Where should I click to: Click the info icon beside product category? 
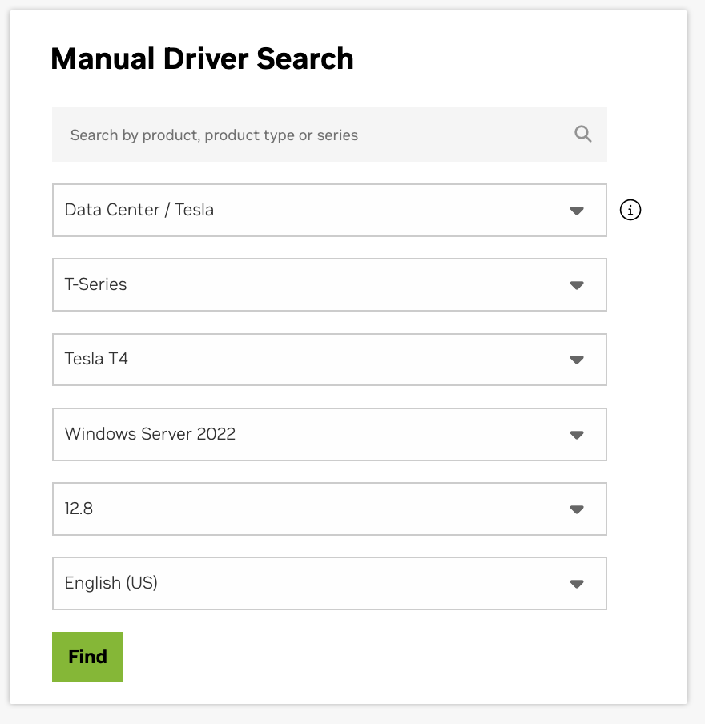(x=630, y=211)
